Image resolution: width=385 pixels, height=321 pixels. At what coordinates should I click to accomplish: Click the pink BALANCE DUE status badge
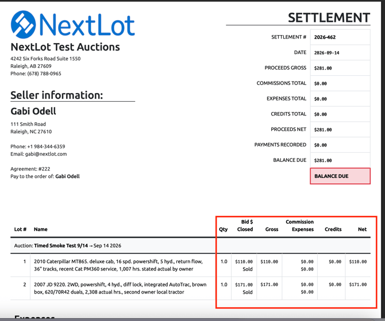pyautogui.click(x=340, y=176)
